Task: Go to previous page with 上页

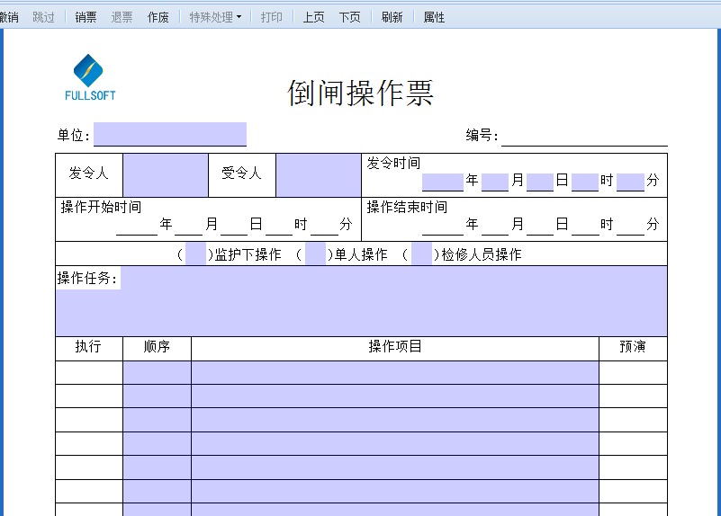Action: coord(313,17)
